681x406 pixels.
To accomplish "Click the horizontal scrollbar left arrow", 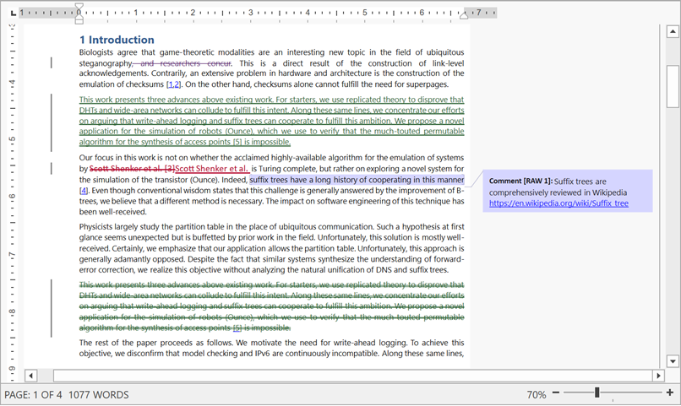I will pyautogui.click(x=30, y=376).
